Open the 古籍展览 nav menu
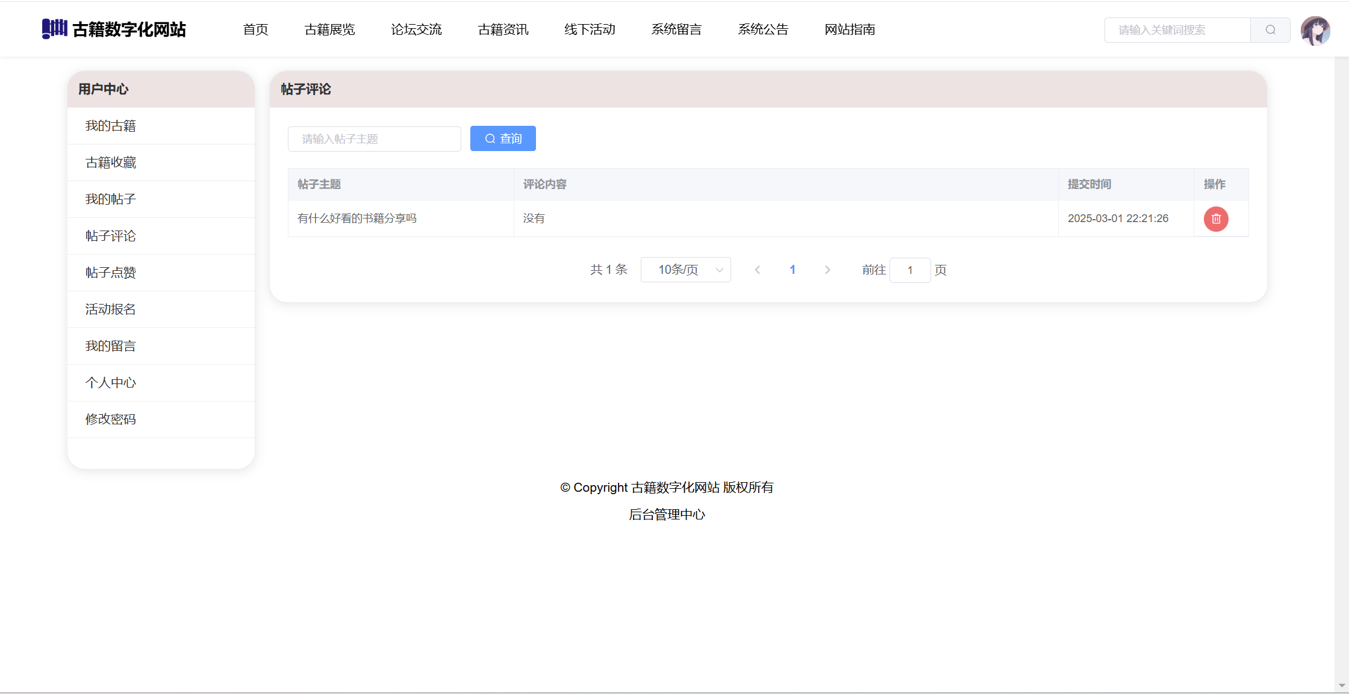The image size is (1349, 694). 329,29
